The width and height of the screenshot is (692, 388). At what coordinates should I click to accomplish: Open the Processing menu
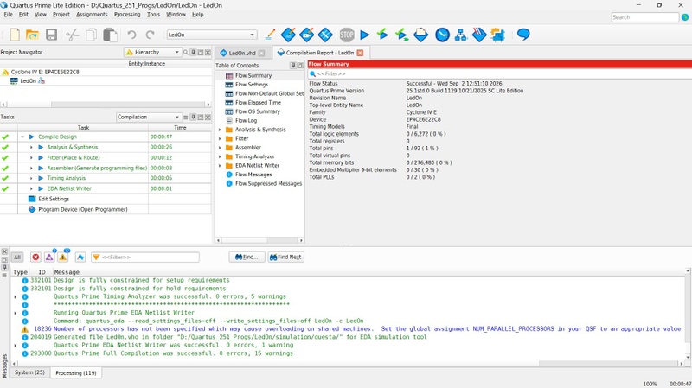coord(127,15)
